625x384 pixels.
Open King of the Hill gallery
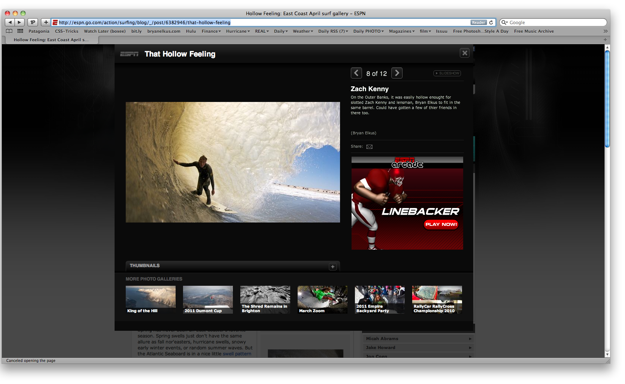pyautogui.click(x=151, y=300)
